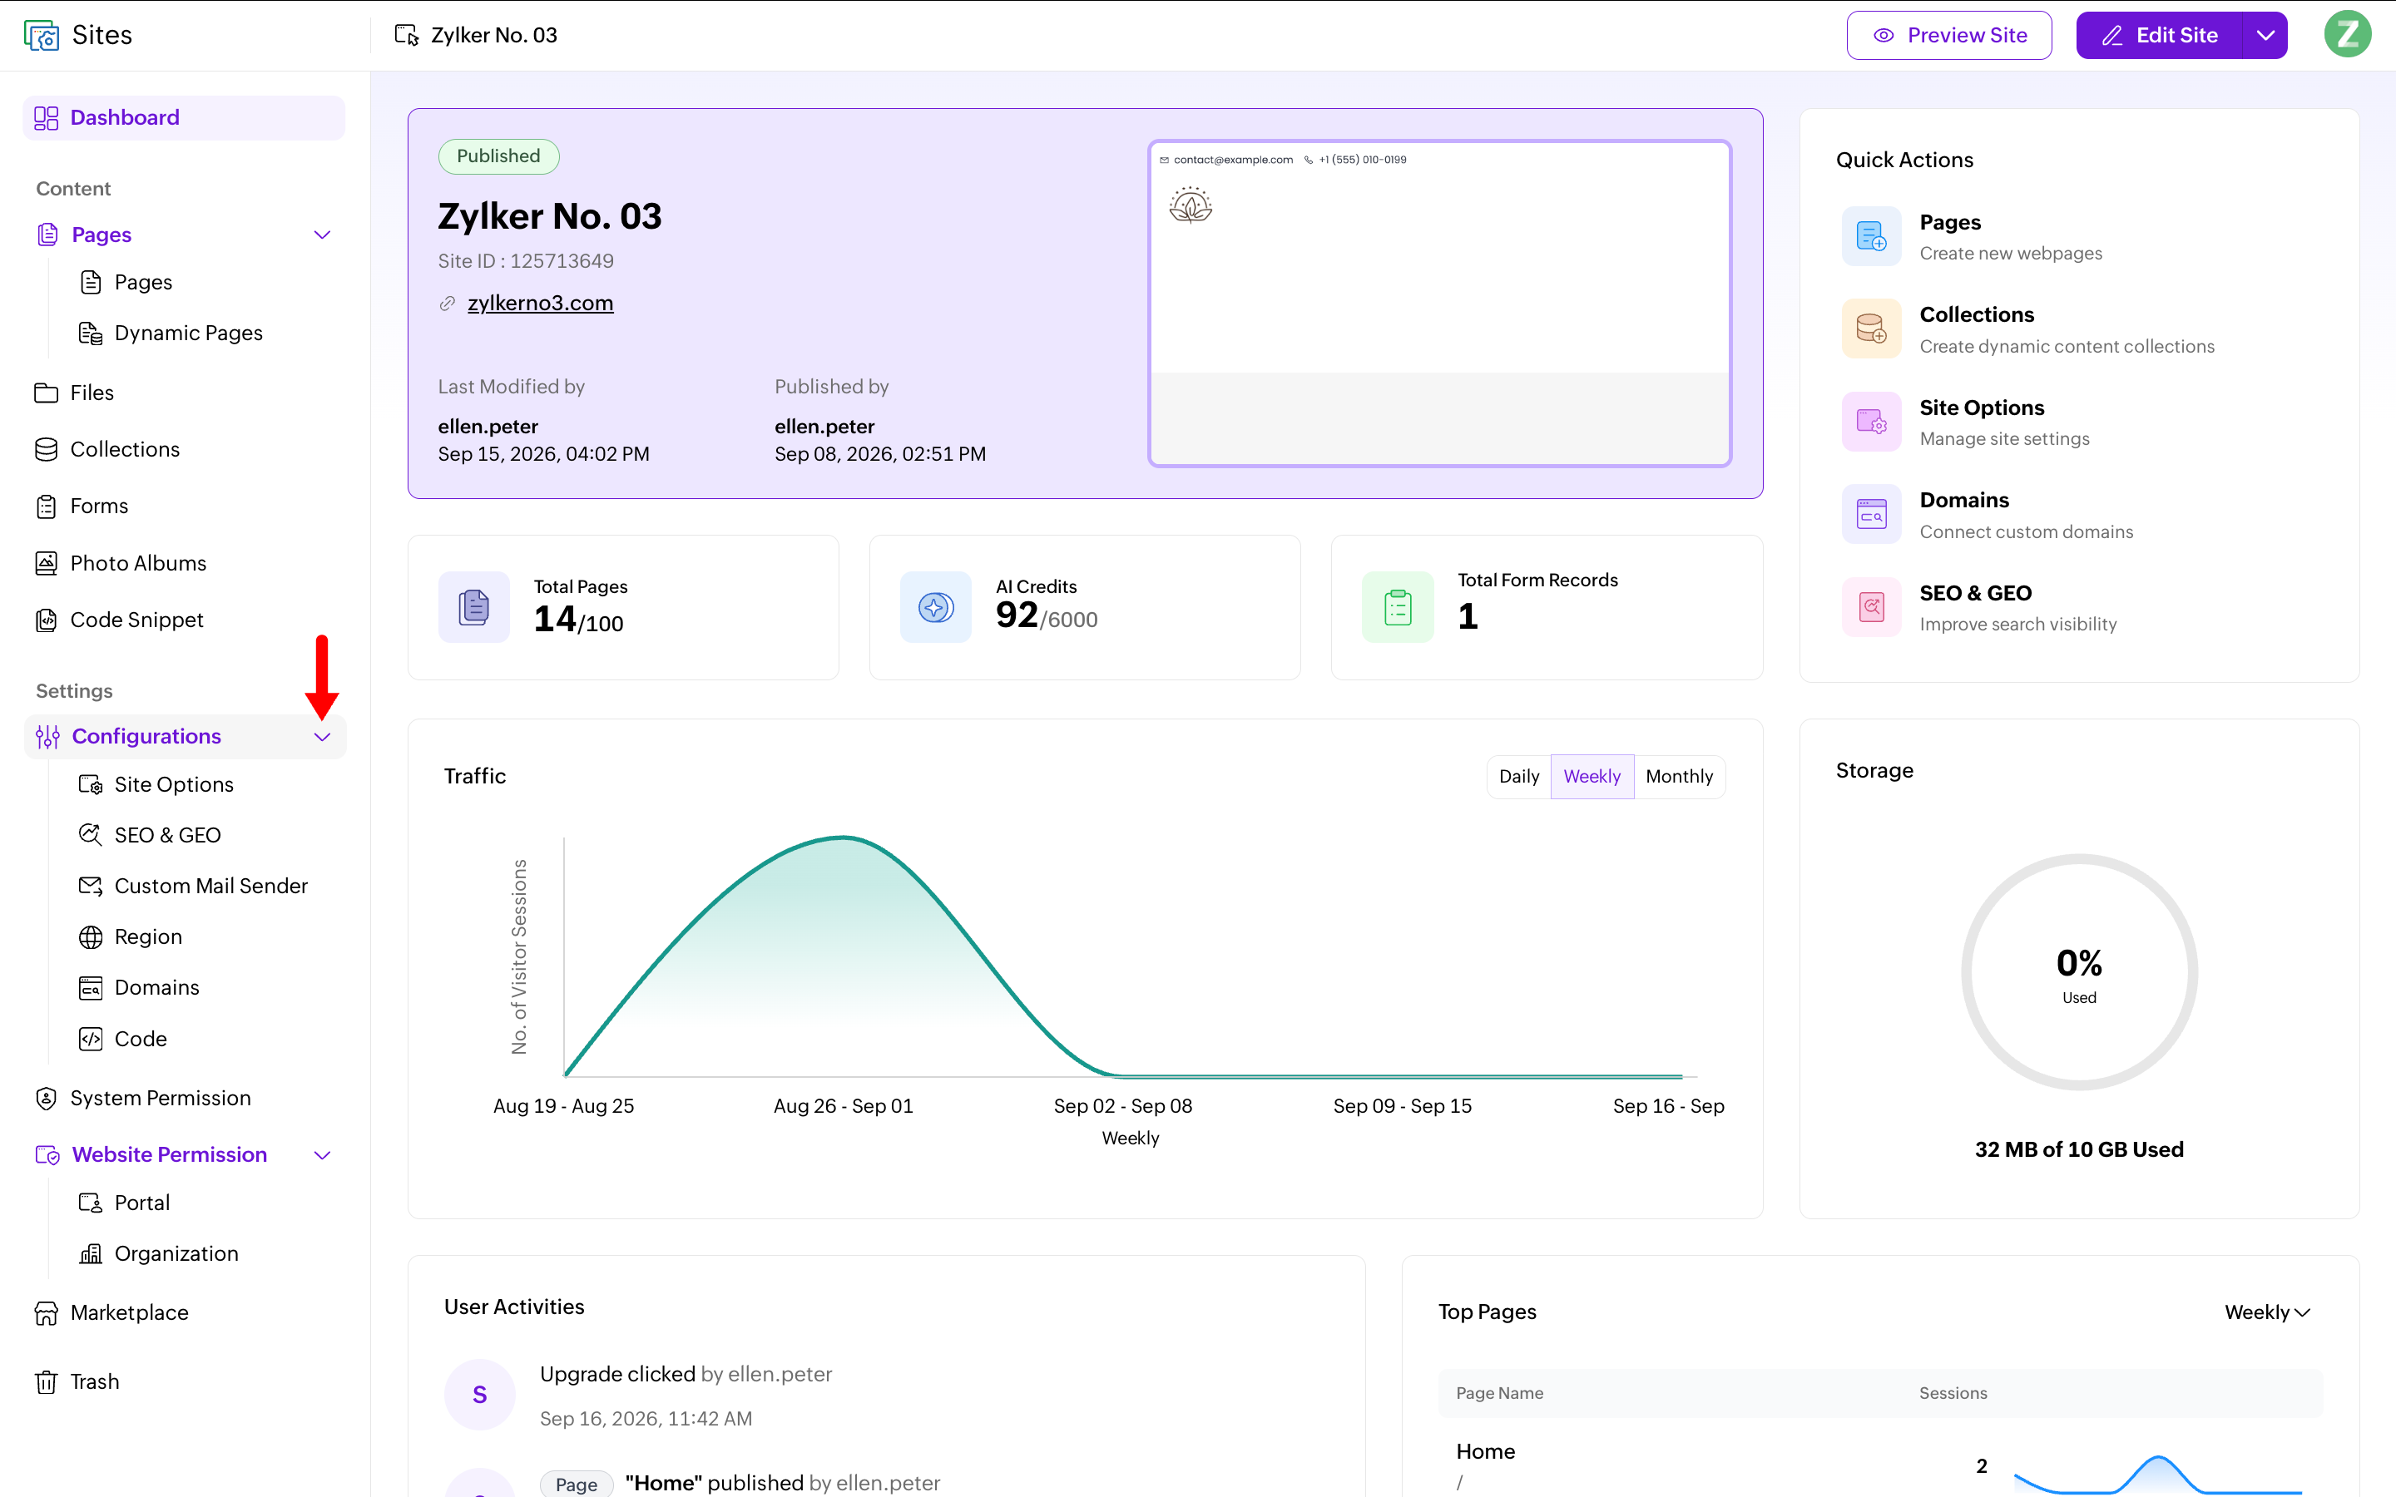Click the Quick Actions SEO & GEO icon
The height and width of the screenshot is (1497, 2396).
pos(1871,607)
